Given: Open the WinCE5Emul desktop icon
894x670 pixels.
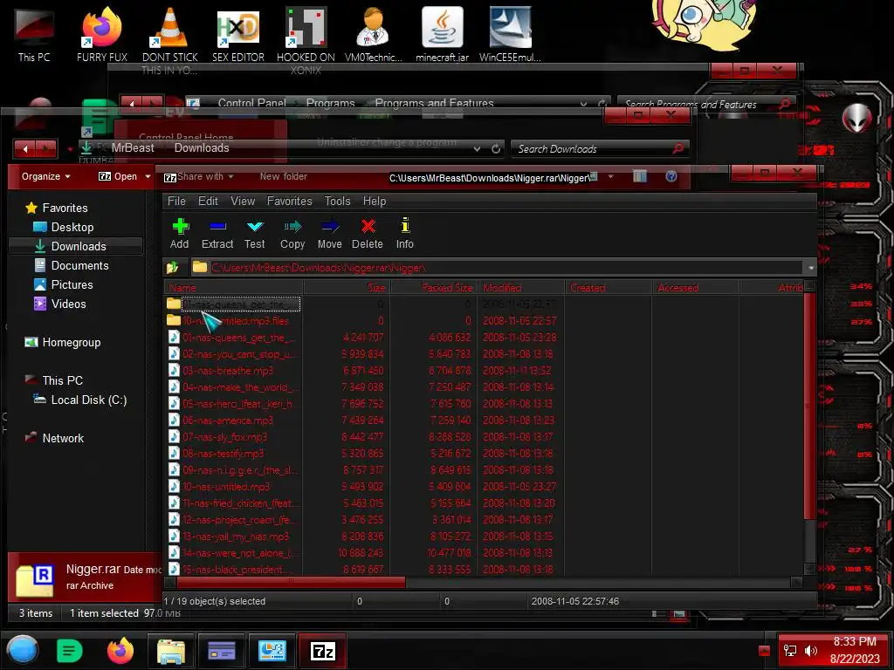Looking at the screenshot, I should pos(510,34).
